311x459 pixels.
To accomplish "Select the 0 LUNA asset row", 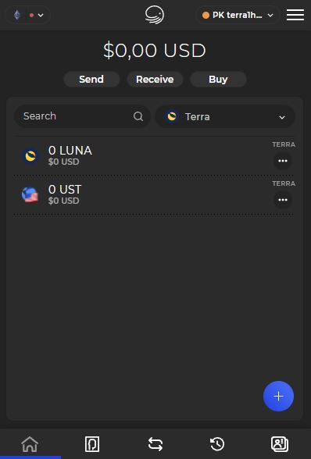I will (x=154, y=156).
